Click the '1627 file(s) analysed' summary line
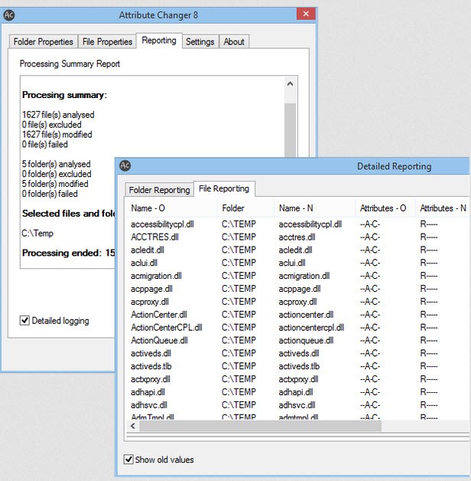Viewport: 471px width, 481px height. [x=58, y=115]
